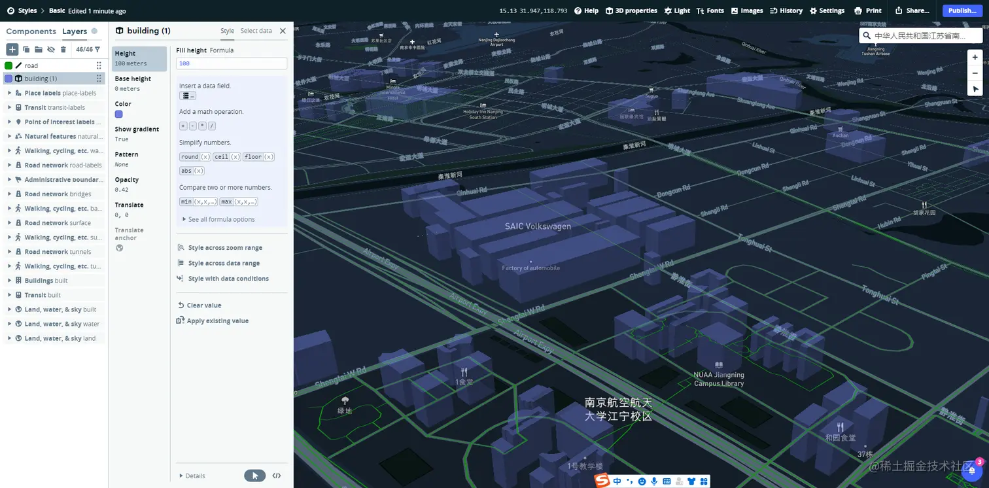Image resolution: width=989 pixels, height=488 pixels.
Task: Click the purple building layer swatch in list
Action: (9, 78)
